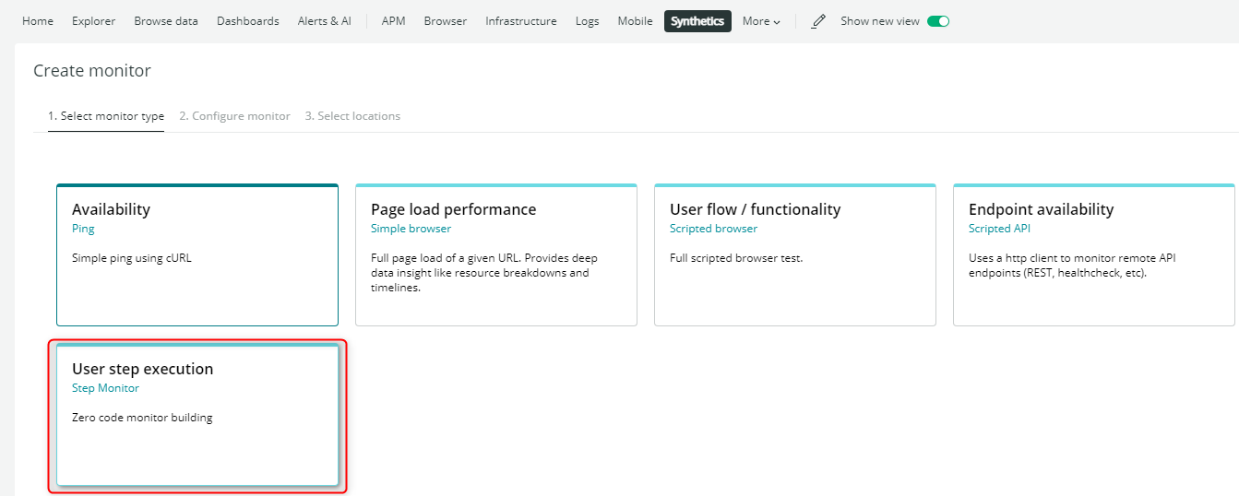
Task: Select Page load performance card
Action: coord(496,254)
